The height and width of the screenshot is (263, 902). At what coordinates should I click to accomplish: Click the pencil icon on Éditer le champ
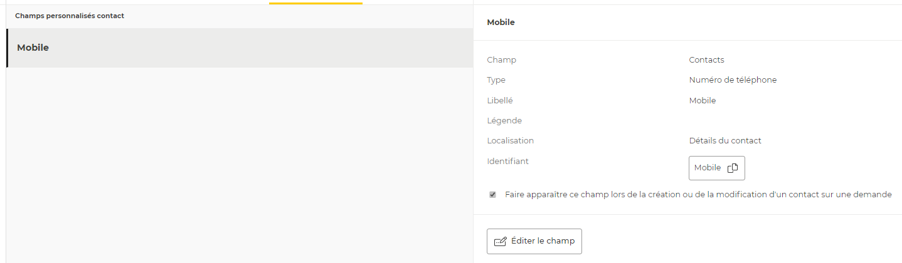point(500,242)
